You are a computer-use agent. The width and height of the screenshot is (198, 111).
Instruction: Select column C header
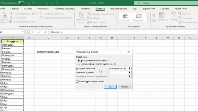pyautogui.click(x=48, y=38)
